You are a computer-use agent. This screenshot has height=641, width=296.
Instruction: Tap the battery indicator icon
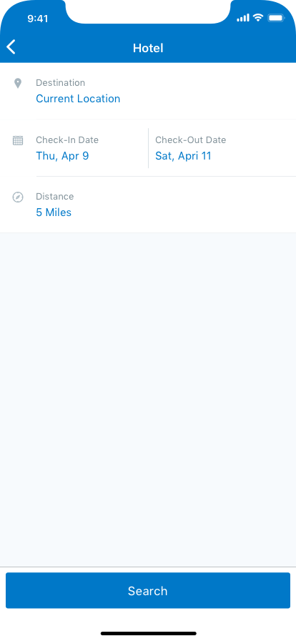click(x=276, y=18)
